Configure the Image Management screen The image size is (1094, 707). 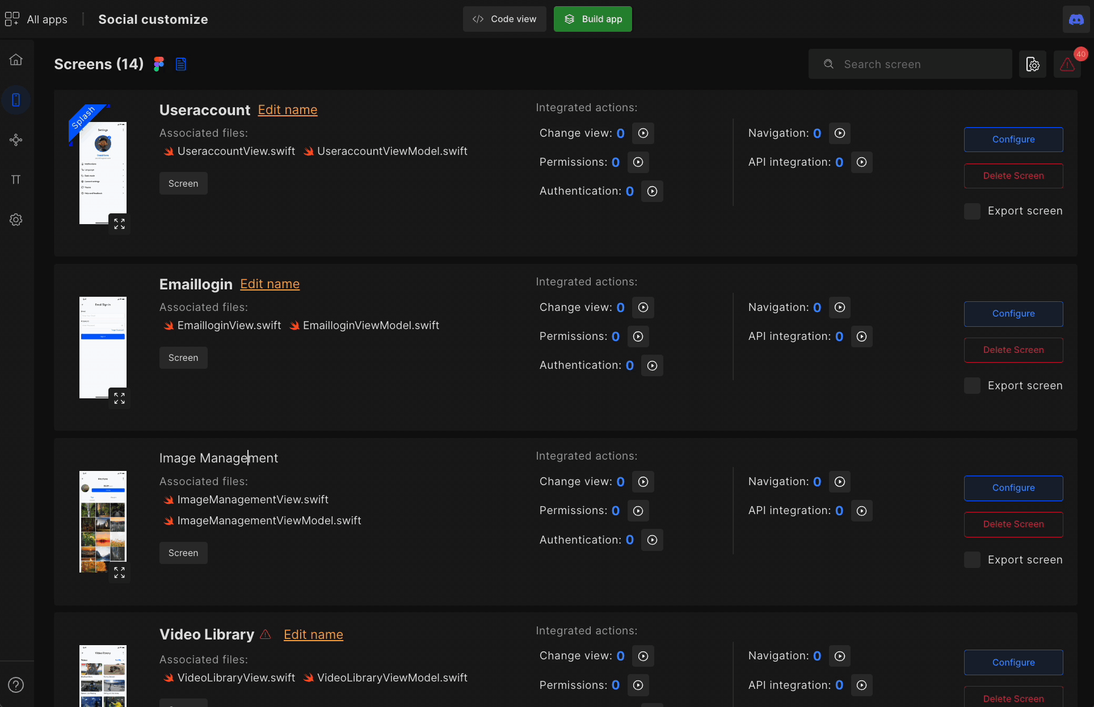tap(1013, 488)
